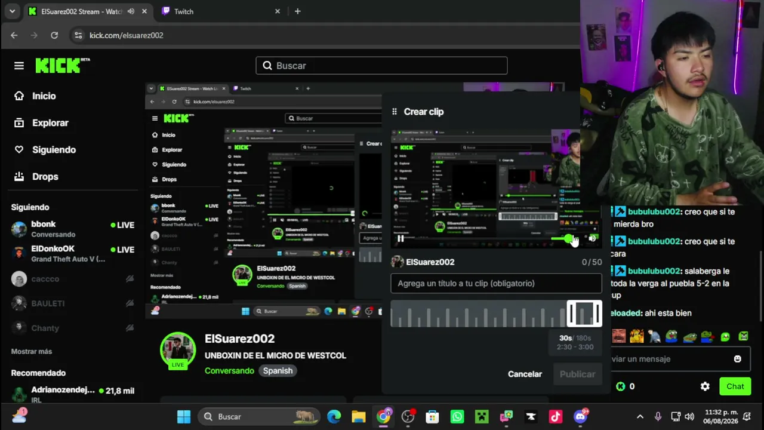Open bubulubu002 profile from first chat message
The width and height of the screenshot is (764, 430).
click(x=654, y=212)
